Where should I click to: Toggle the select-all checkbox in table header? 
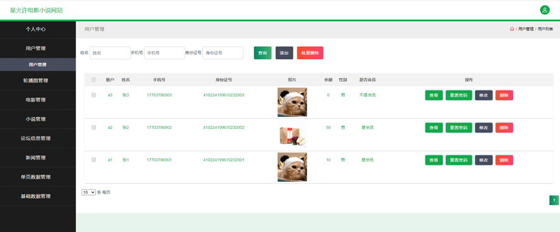[x=93, y=80]
